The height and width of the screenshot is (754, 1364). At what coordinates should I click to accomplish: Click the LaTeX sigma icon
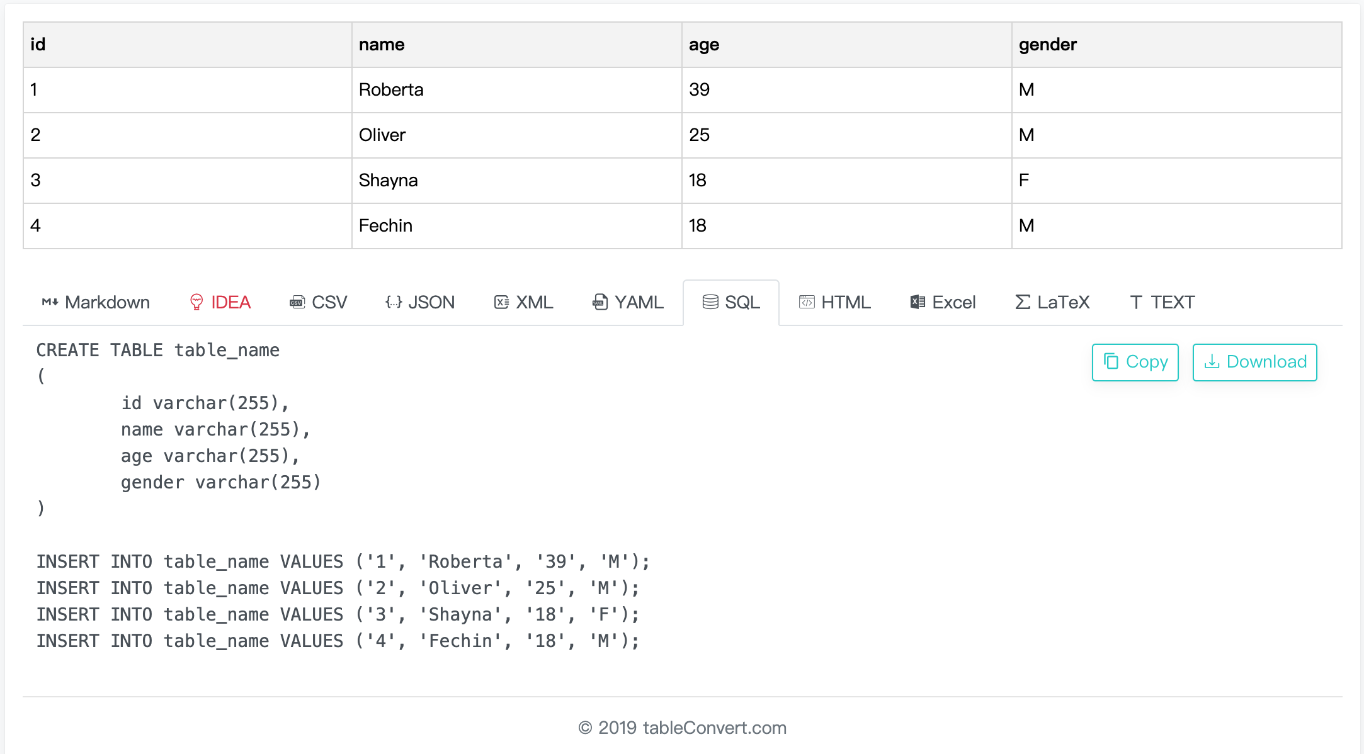click(1021, 302)
